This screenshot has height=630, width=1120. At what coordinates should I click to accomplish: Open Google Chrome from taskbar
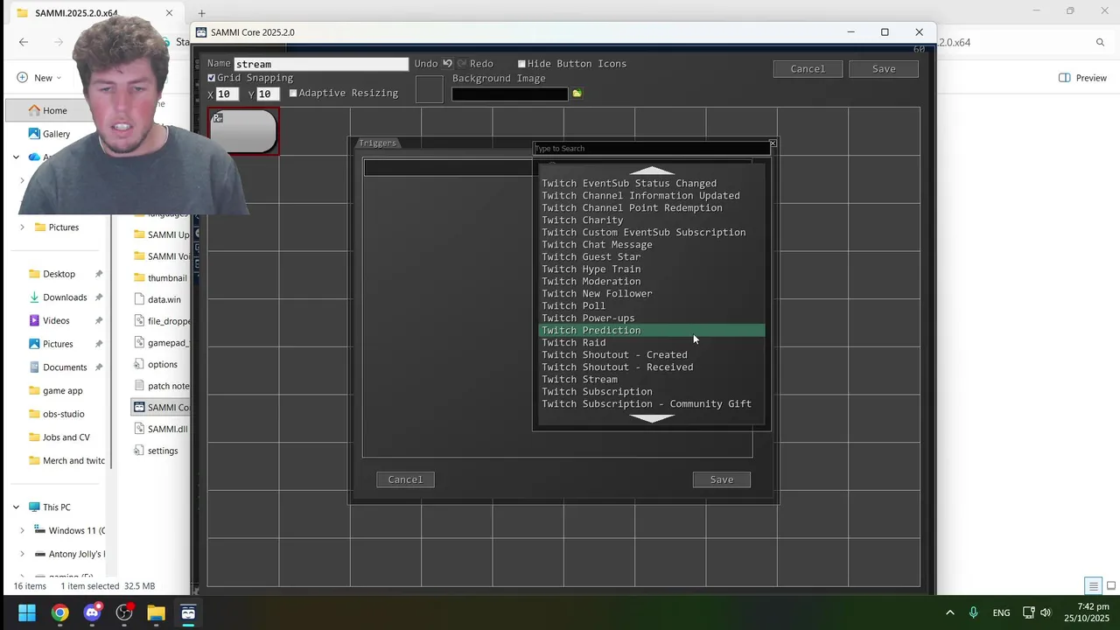pos(59,612)
